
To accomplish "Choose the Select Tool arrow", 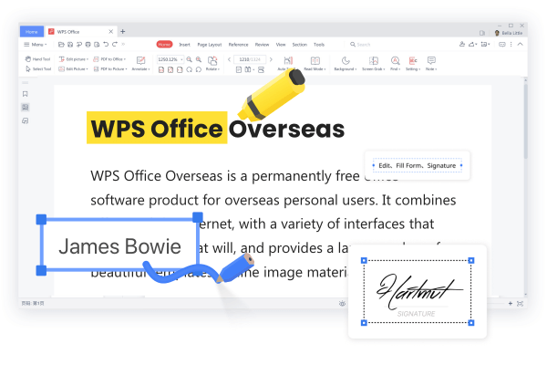I will 38,68.
